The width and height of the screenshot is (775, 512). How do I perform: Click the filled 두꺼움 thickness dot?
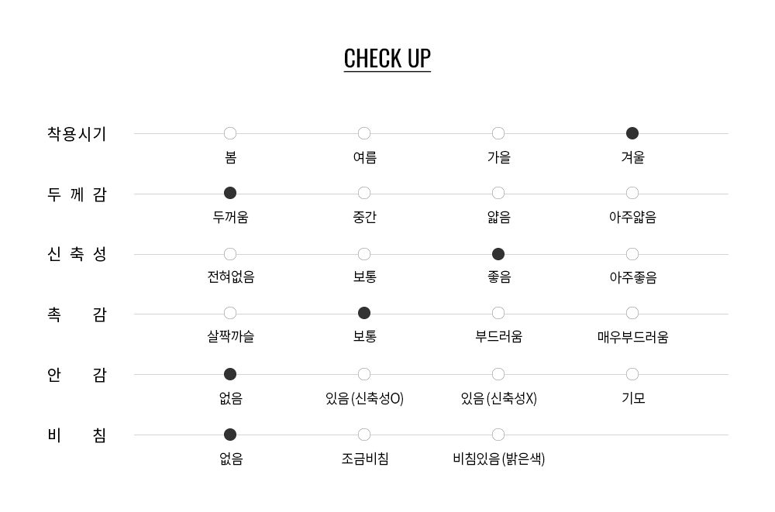click(230, 193)
